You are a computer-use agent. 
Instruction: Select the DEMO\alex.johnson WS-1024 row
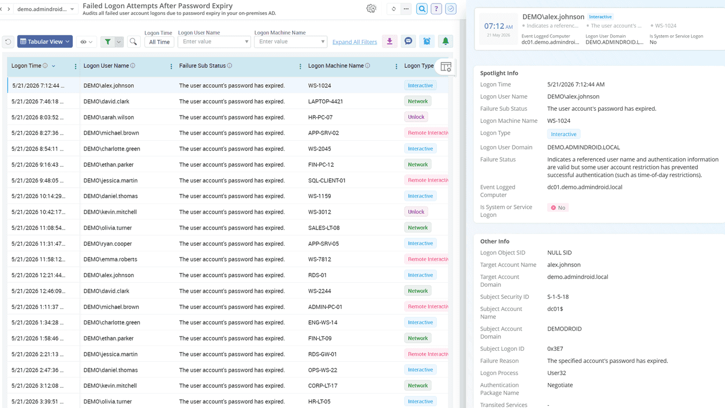(x=228, y=85)
